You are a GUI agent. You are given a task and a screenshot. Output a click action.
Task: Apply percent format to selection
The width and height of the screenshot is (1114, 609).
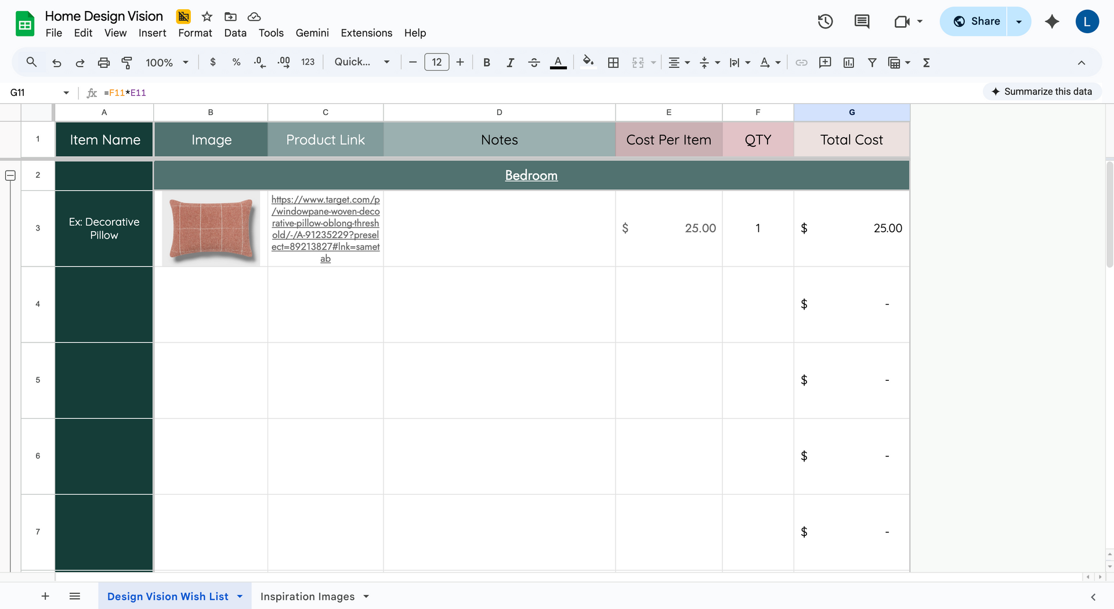pyautogui.click(x=236, y=62)
